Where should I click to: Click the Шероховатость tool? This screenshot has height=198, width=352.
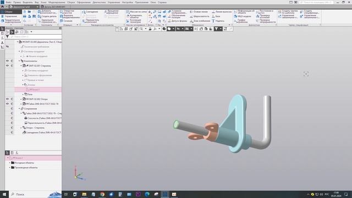[199, 16]
